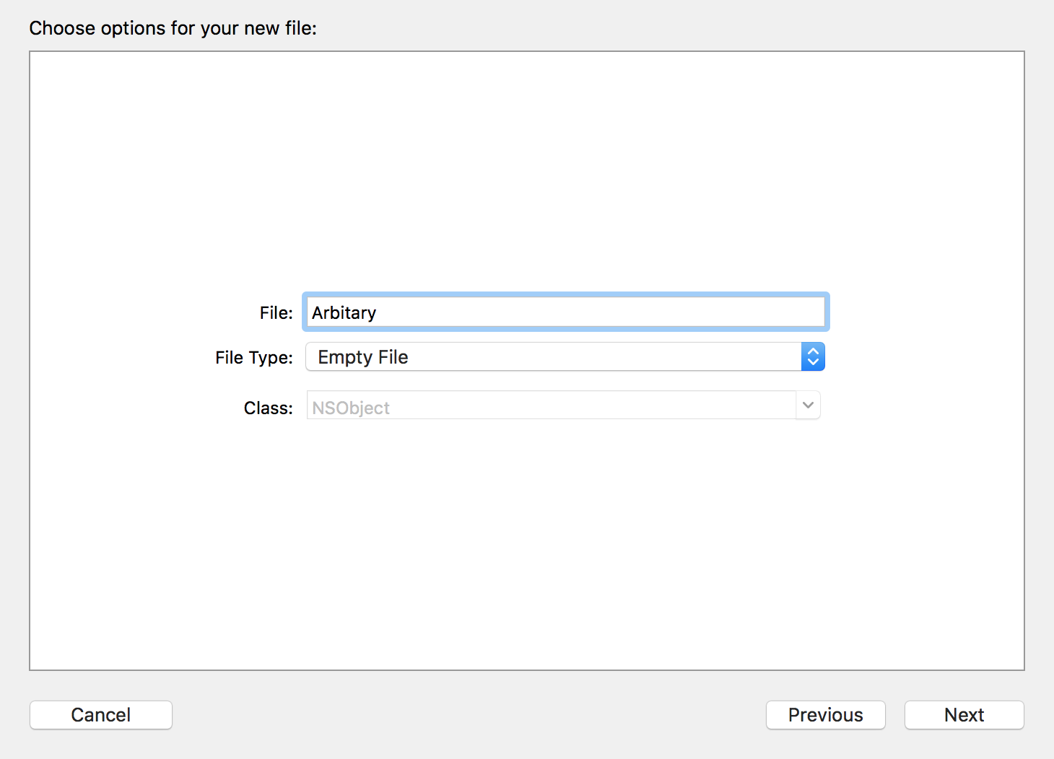Click blank area below the Class field

pos(527,541)
